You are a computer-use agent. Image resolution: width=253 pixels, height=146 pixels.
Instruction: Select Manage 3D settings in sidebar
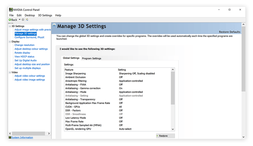coord(26,33)
